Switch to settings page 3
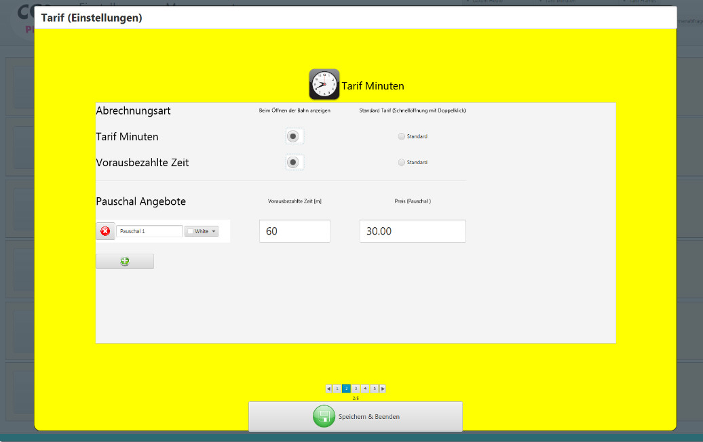Viewport: 703px width, 442px height. 356,389
